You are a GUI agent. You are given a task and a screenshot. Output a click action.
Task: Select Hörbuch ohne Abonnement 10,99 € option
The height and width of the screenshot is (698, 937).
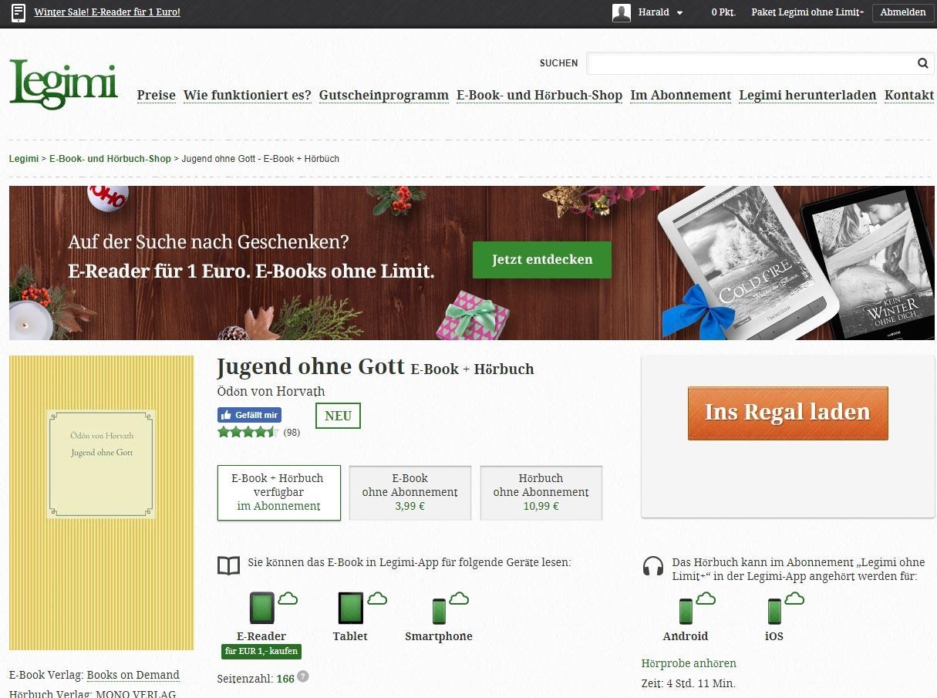pos(541,492)
